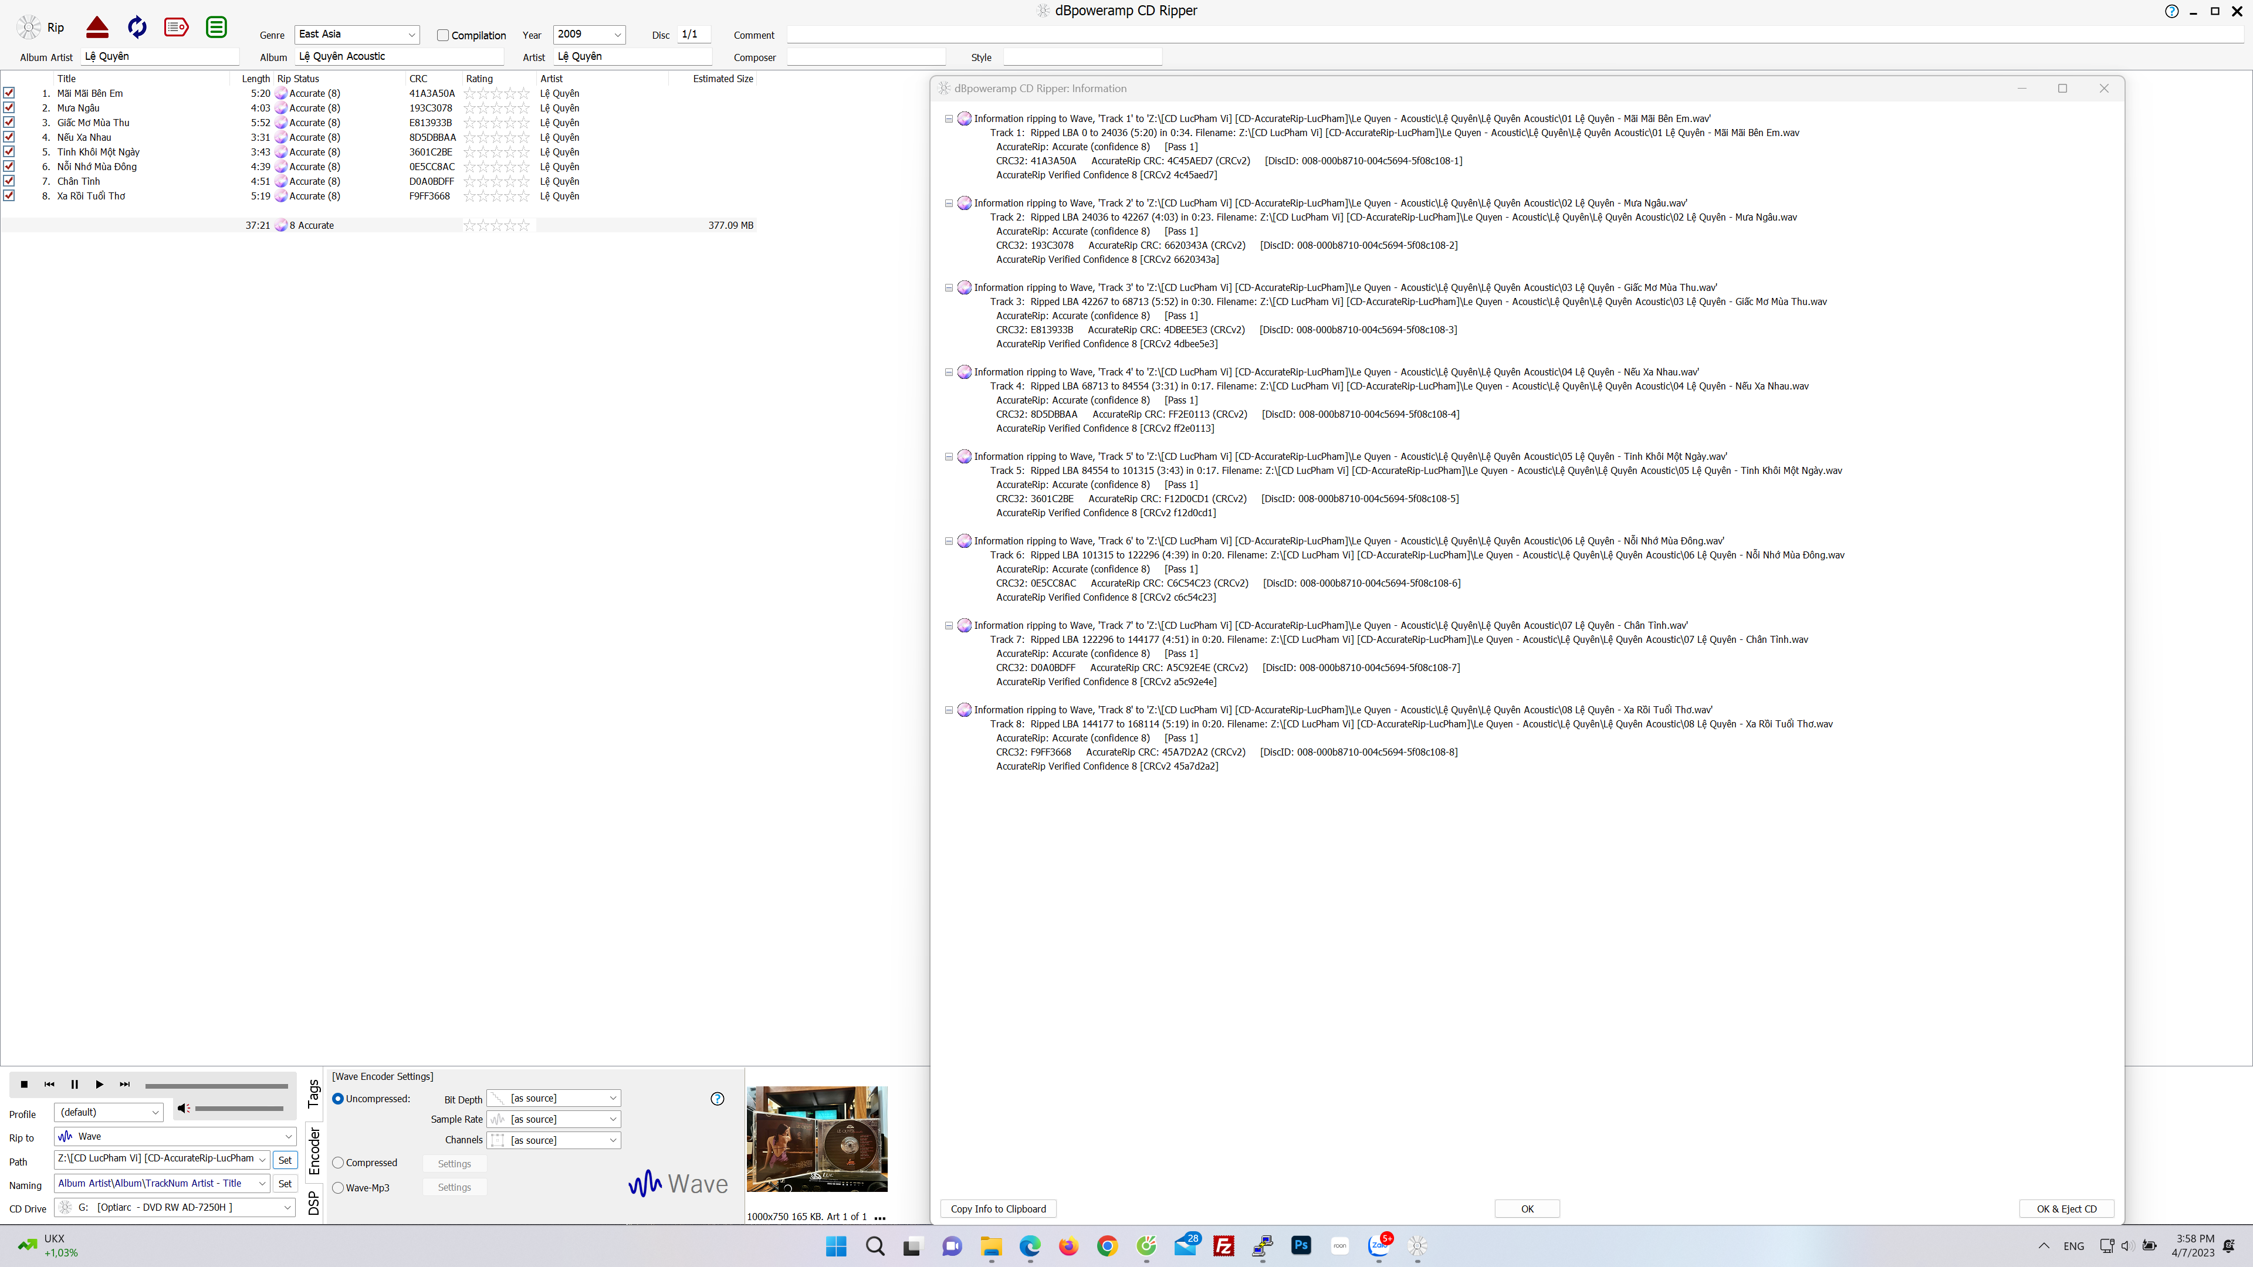Viewport: 2253px width, 1267px height.
Task: Open the Naming scheme dropdown
Action: click(x=262, y=1184)
